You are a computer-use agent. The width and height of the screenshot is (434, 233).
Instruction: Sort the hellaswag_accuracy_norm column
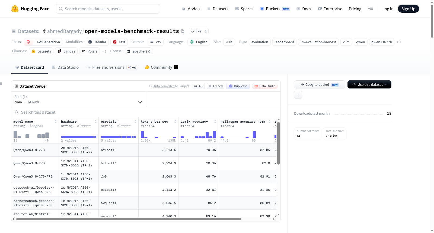click(269, 122)
